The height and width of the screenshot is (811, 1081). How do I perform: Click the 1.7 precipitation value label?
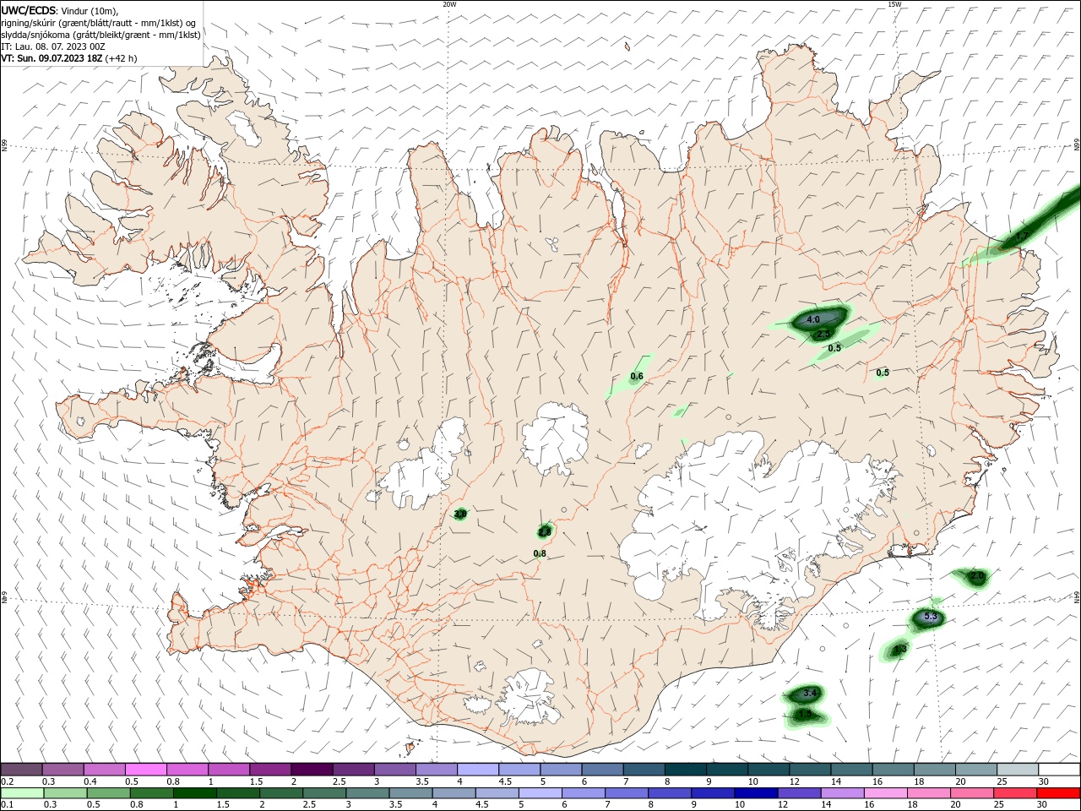click(x=1022, y=237)
